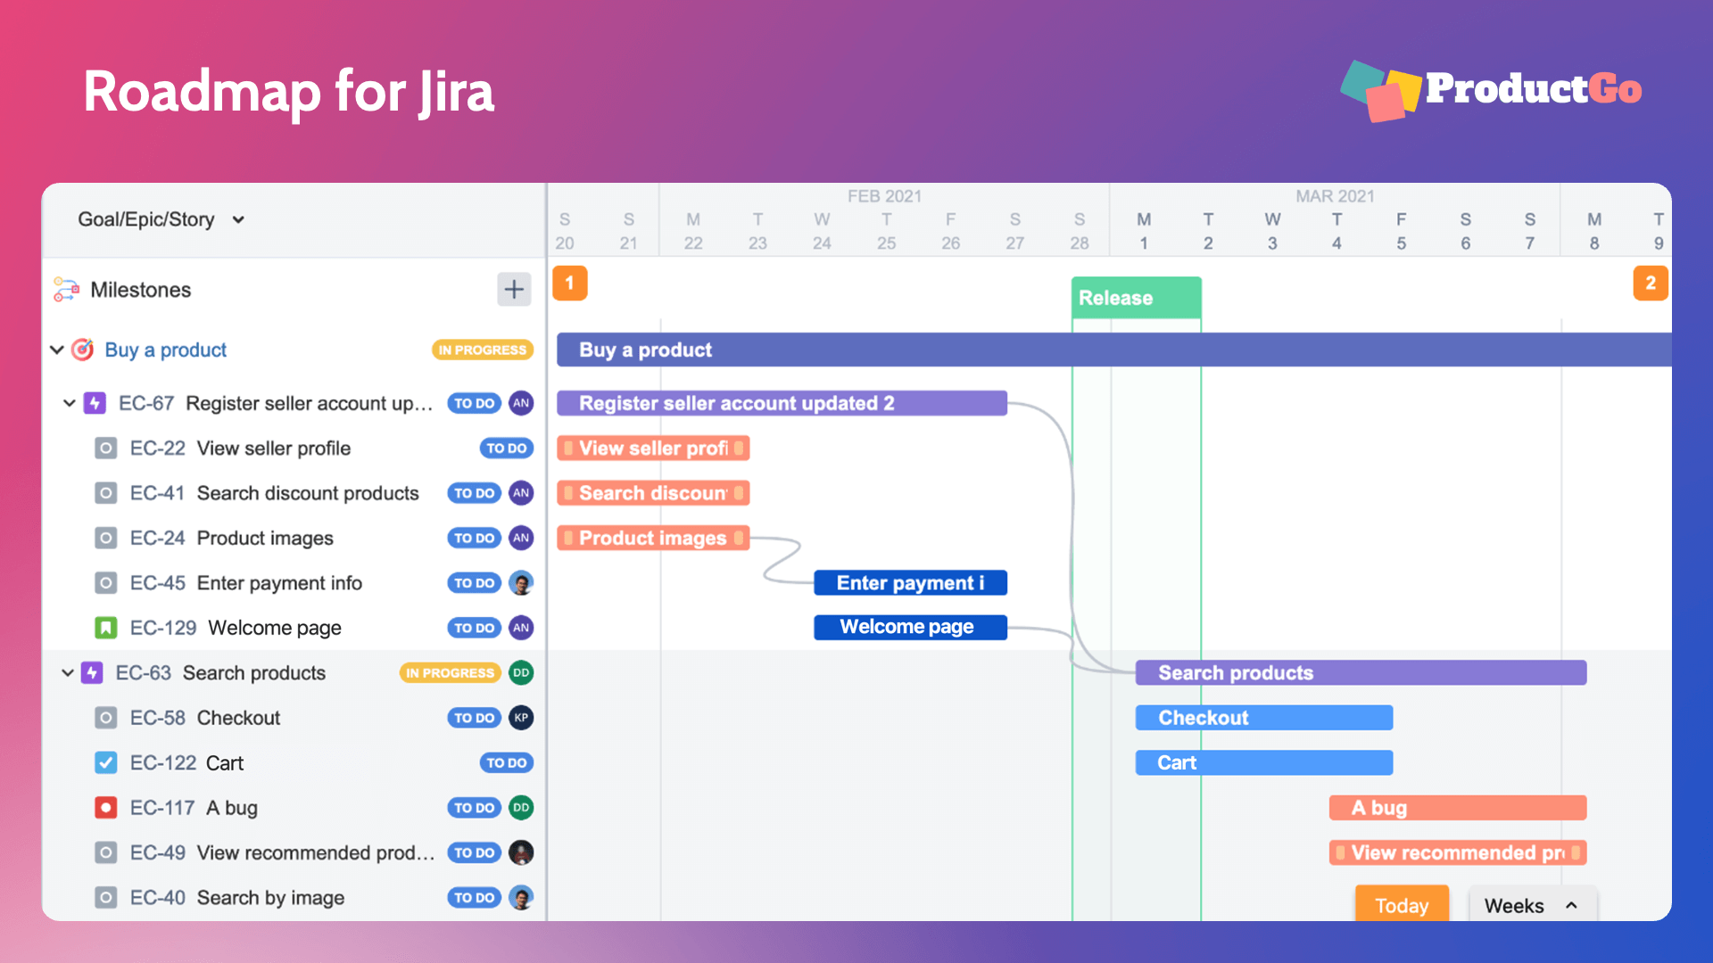Click assignee photo avatar on EC-45 row
The width and height of the screenshot is (1713, 963).
tap(521, 583)
